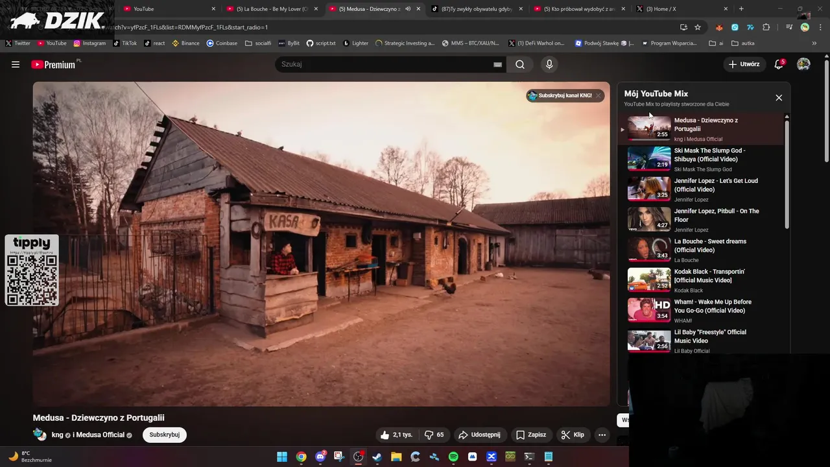Open more actions three-dot menu below video
Viewport: 830px width, 467px height.
(602, 435)
